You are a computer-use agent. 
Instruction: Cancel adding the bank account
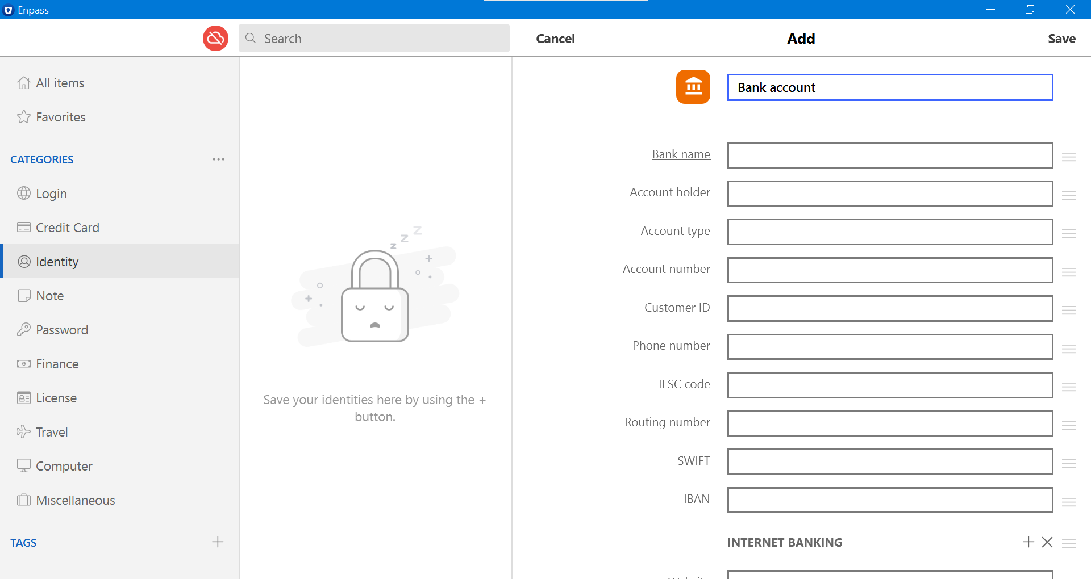coord(555,38)
